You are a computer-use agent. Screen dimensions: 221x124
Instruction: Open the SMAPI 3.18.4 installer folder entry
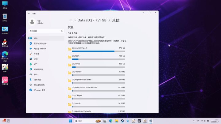tap(97, 89)
